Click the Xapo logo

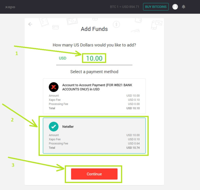click(10, 7)
